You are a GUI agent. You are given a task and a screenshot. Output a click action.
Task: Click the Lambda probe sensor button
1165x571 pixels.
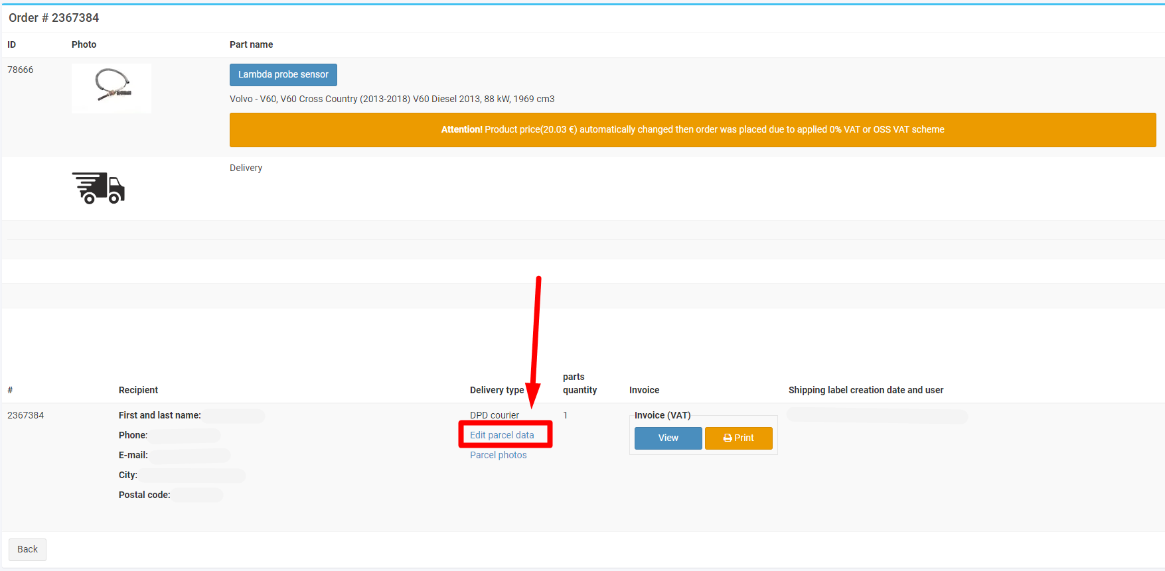(x=283, y=75)
